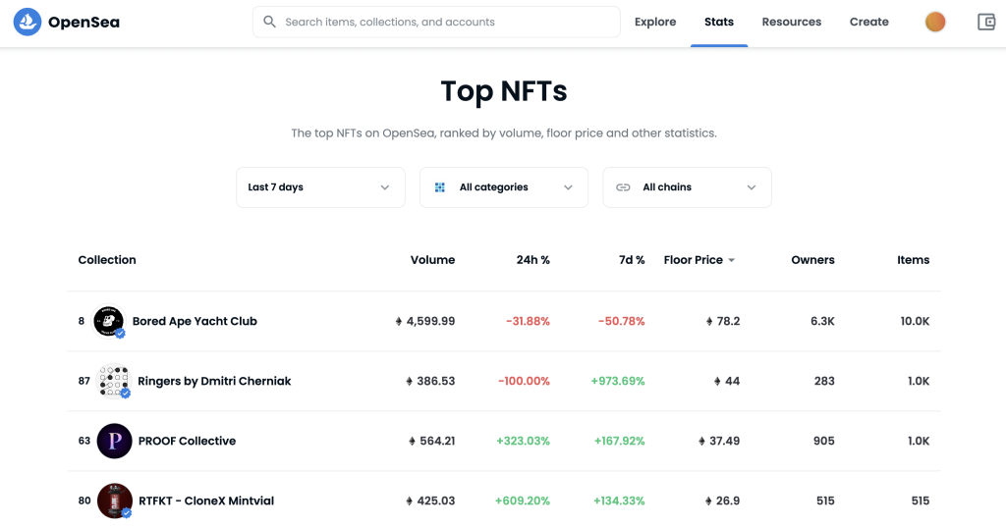This screenshot has height=527, width=1006.
Task: Sort by Floor Price column arrow
Action: 731,260
